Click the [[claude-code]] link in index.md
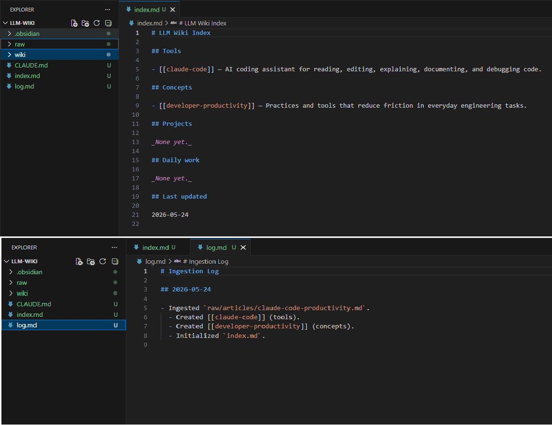 [187, 69]
